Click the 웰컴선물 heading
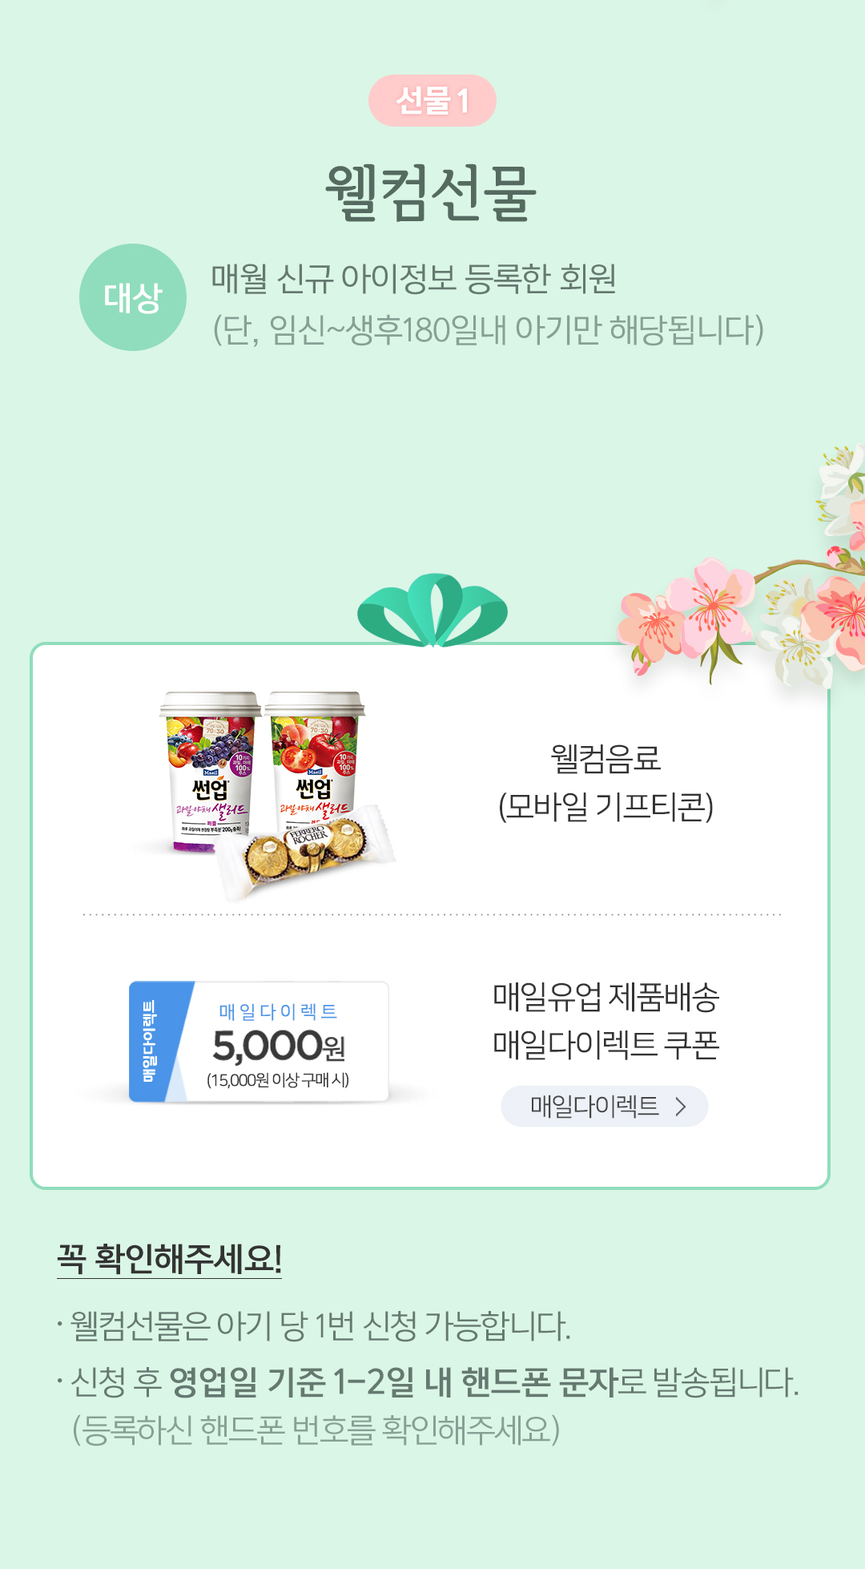The image size is (865, 1569). [x=431, y=192]
